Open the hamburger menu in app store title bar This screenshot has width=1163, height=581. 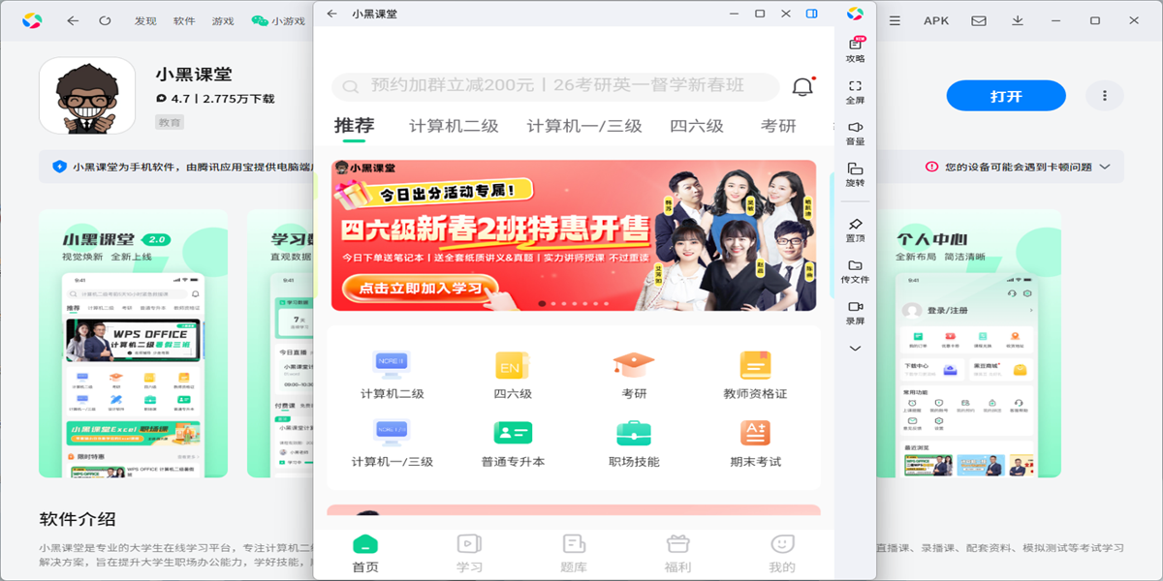(894, 20)
